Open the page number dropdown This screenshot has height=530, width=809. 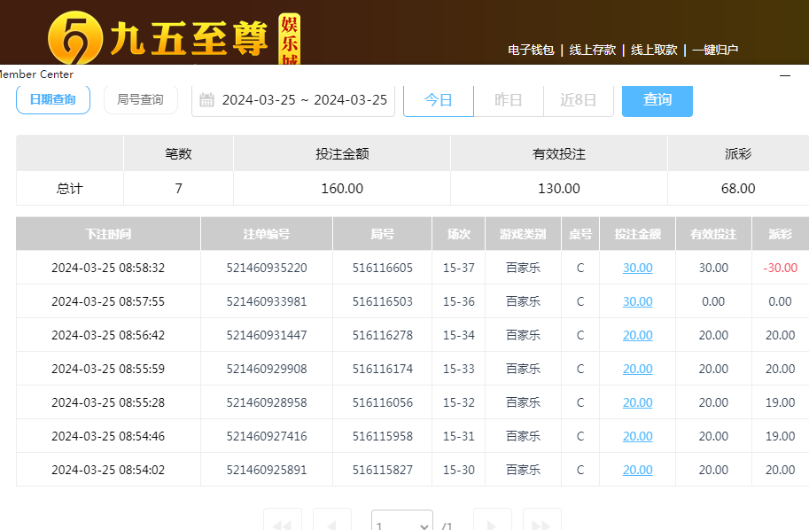[x=402, y=521]
